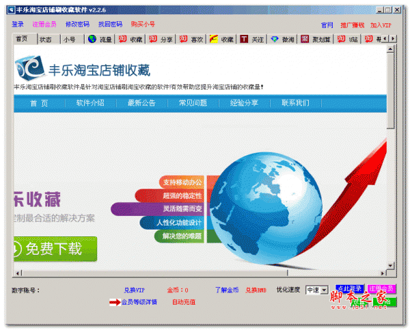The height and width of the screenshot is (330, 410).
Task: Click the 加入VIP link
Action: [x=381, y=25]
